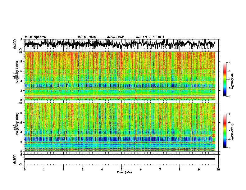Click time-axis tick label "1"
The image size is (246, 190).
point(44,170)
